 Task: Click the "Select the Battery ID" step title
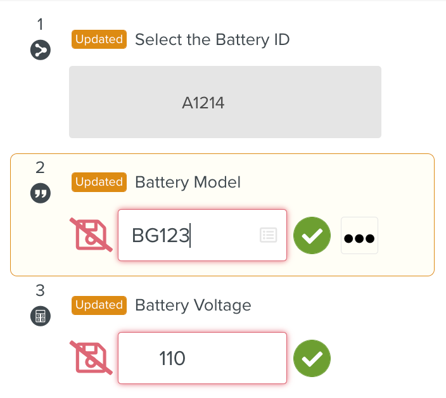tap(212, 40)
